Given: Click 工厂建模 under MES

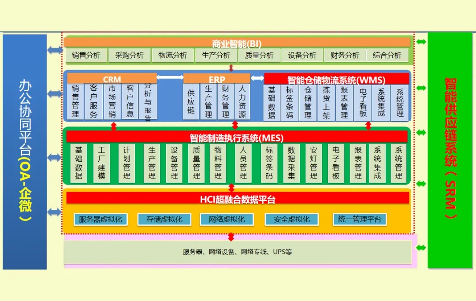Looking at the screenshot, I should (x=101, y=163).
